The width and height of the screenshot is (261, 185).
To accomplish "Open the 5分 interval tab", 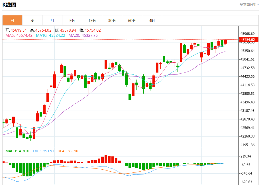I will click(72, 21).
